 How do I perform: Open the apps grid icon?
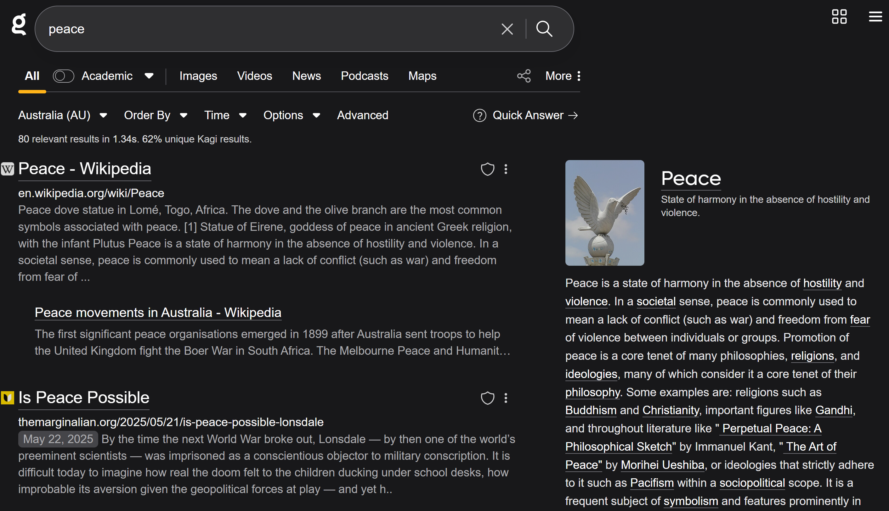click(x=839, y=16)
